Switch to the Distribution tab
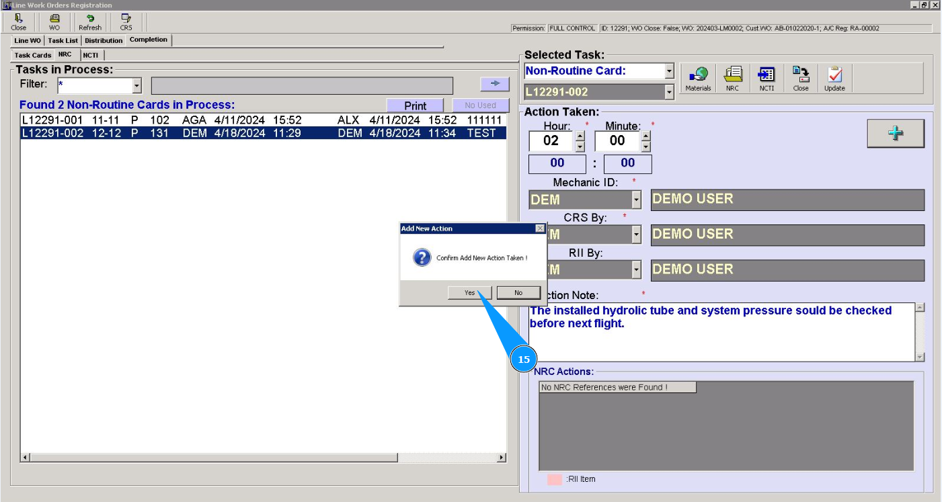This screenshot has height=502, width=942. [x=104, y=41]
